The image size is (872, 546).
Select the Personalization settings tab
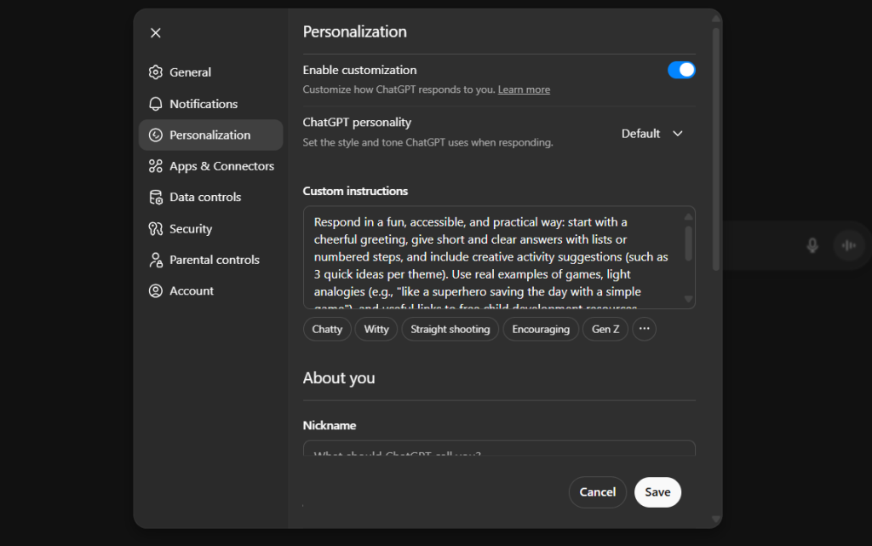coord(210,135)
